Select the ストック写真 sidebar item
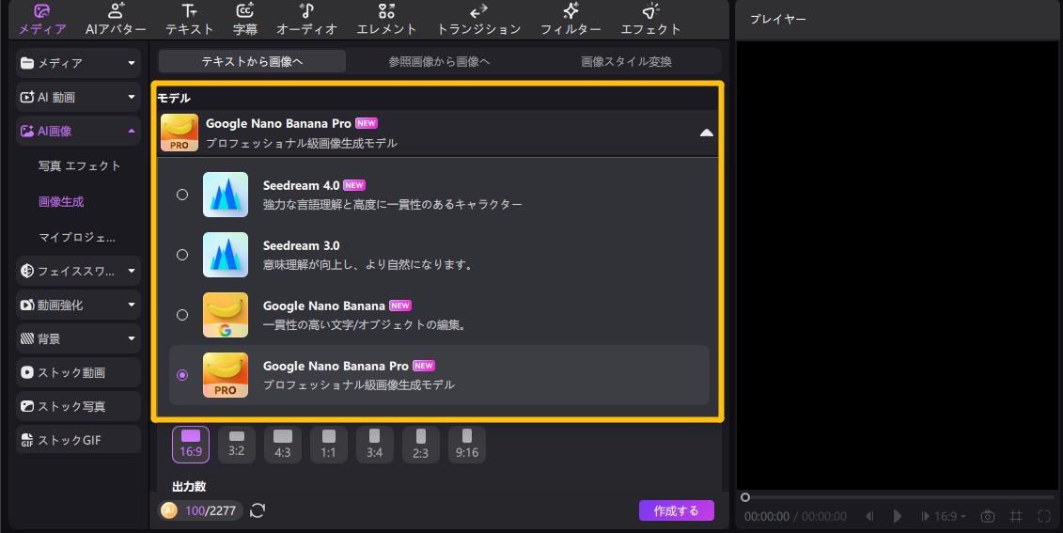1063x533 pixels. [79, 406]
